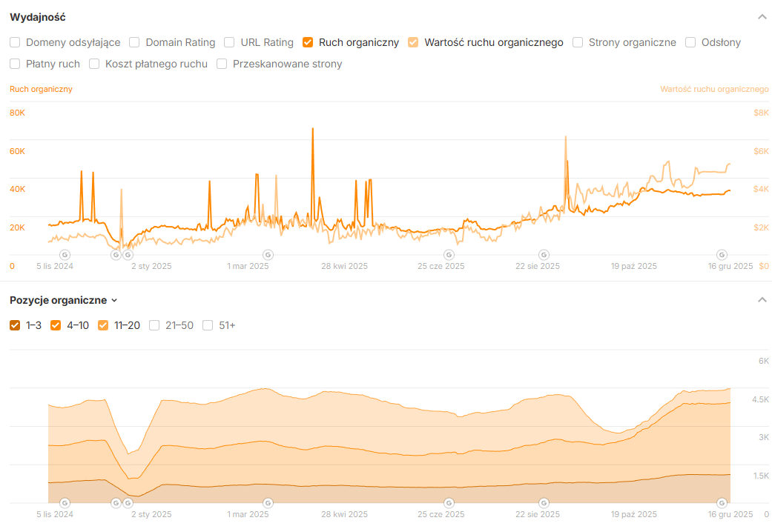The height and width of the screenshot is (529, 772).
Task: Check the 51+ positions checkbox
Action: (x=208, y=325)
